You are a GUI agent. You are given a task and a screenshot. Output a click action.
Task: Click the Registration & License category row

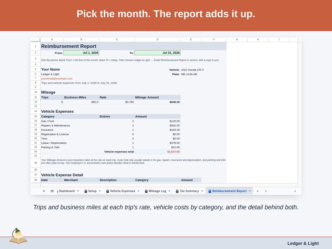pos(110,135)
